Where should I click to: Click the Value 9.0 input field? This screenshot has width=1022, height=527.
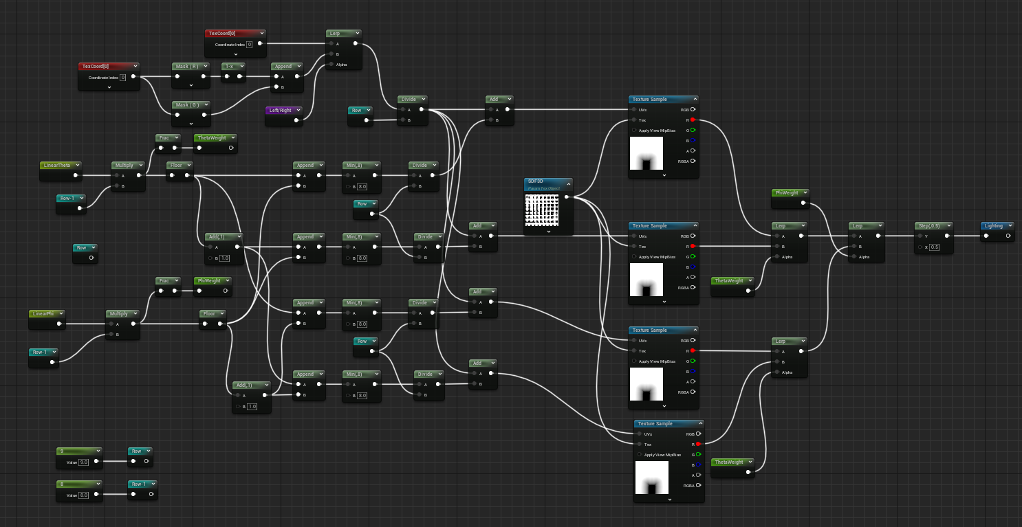point(84,462)
